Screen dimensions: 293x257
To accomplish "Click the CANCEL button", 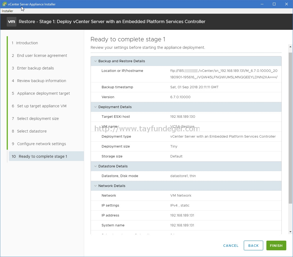I will [x=231, y=246].
